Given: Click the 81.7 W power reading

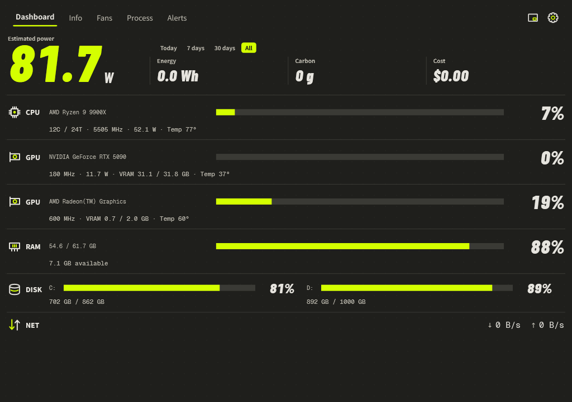Looking at the screenshot, I should point(61,64).
